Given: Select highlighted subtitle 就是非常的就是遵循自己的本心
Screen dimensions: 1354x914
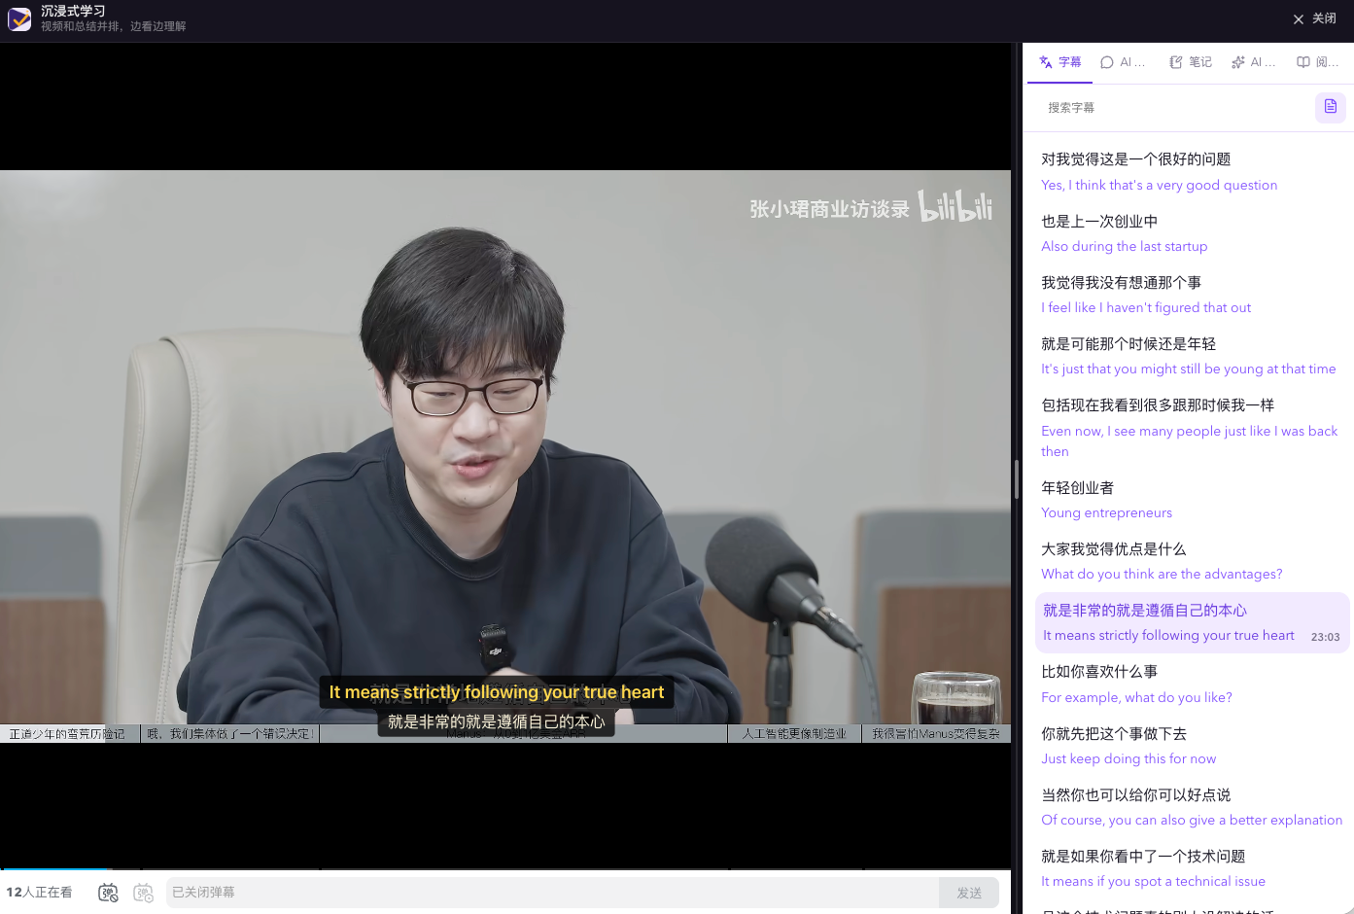Looking at the screenshot, I should [1192, 622].
